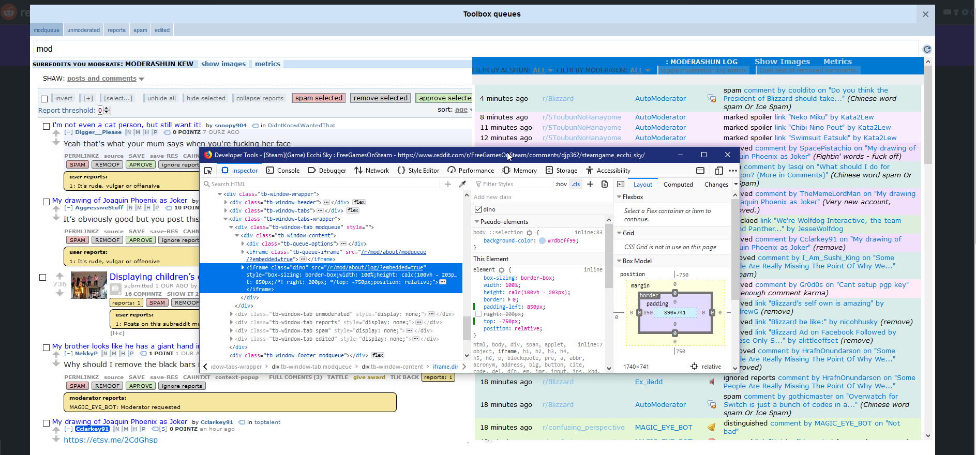976x455 pixels.
Task: Click the 'remove selected' button
Action: (381, 98)
